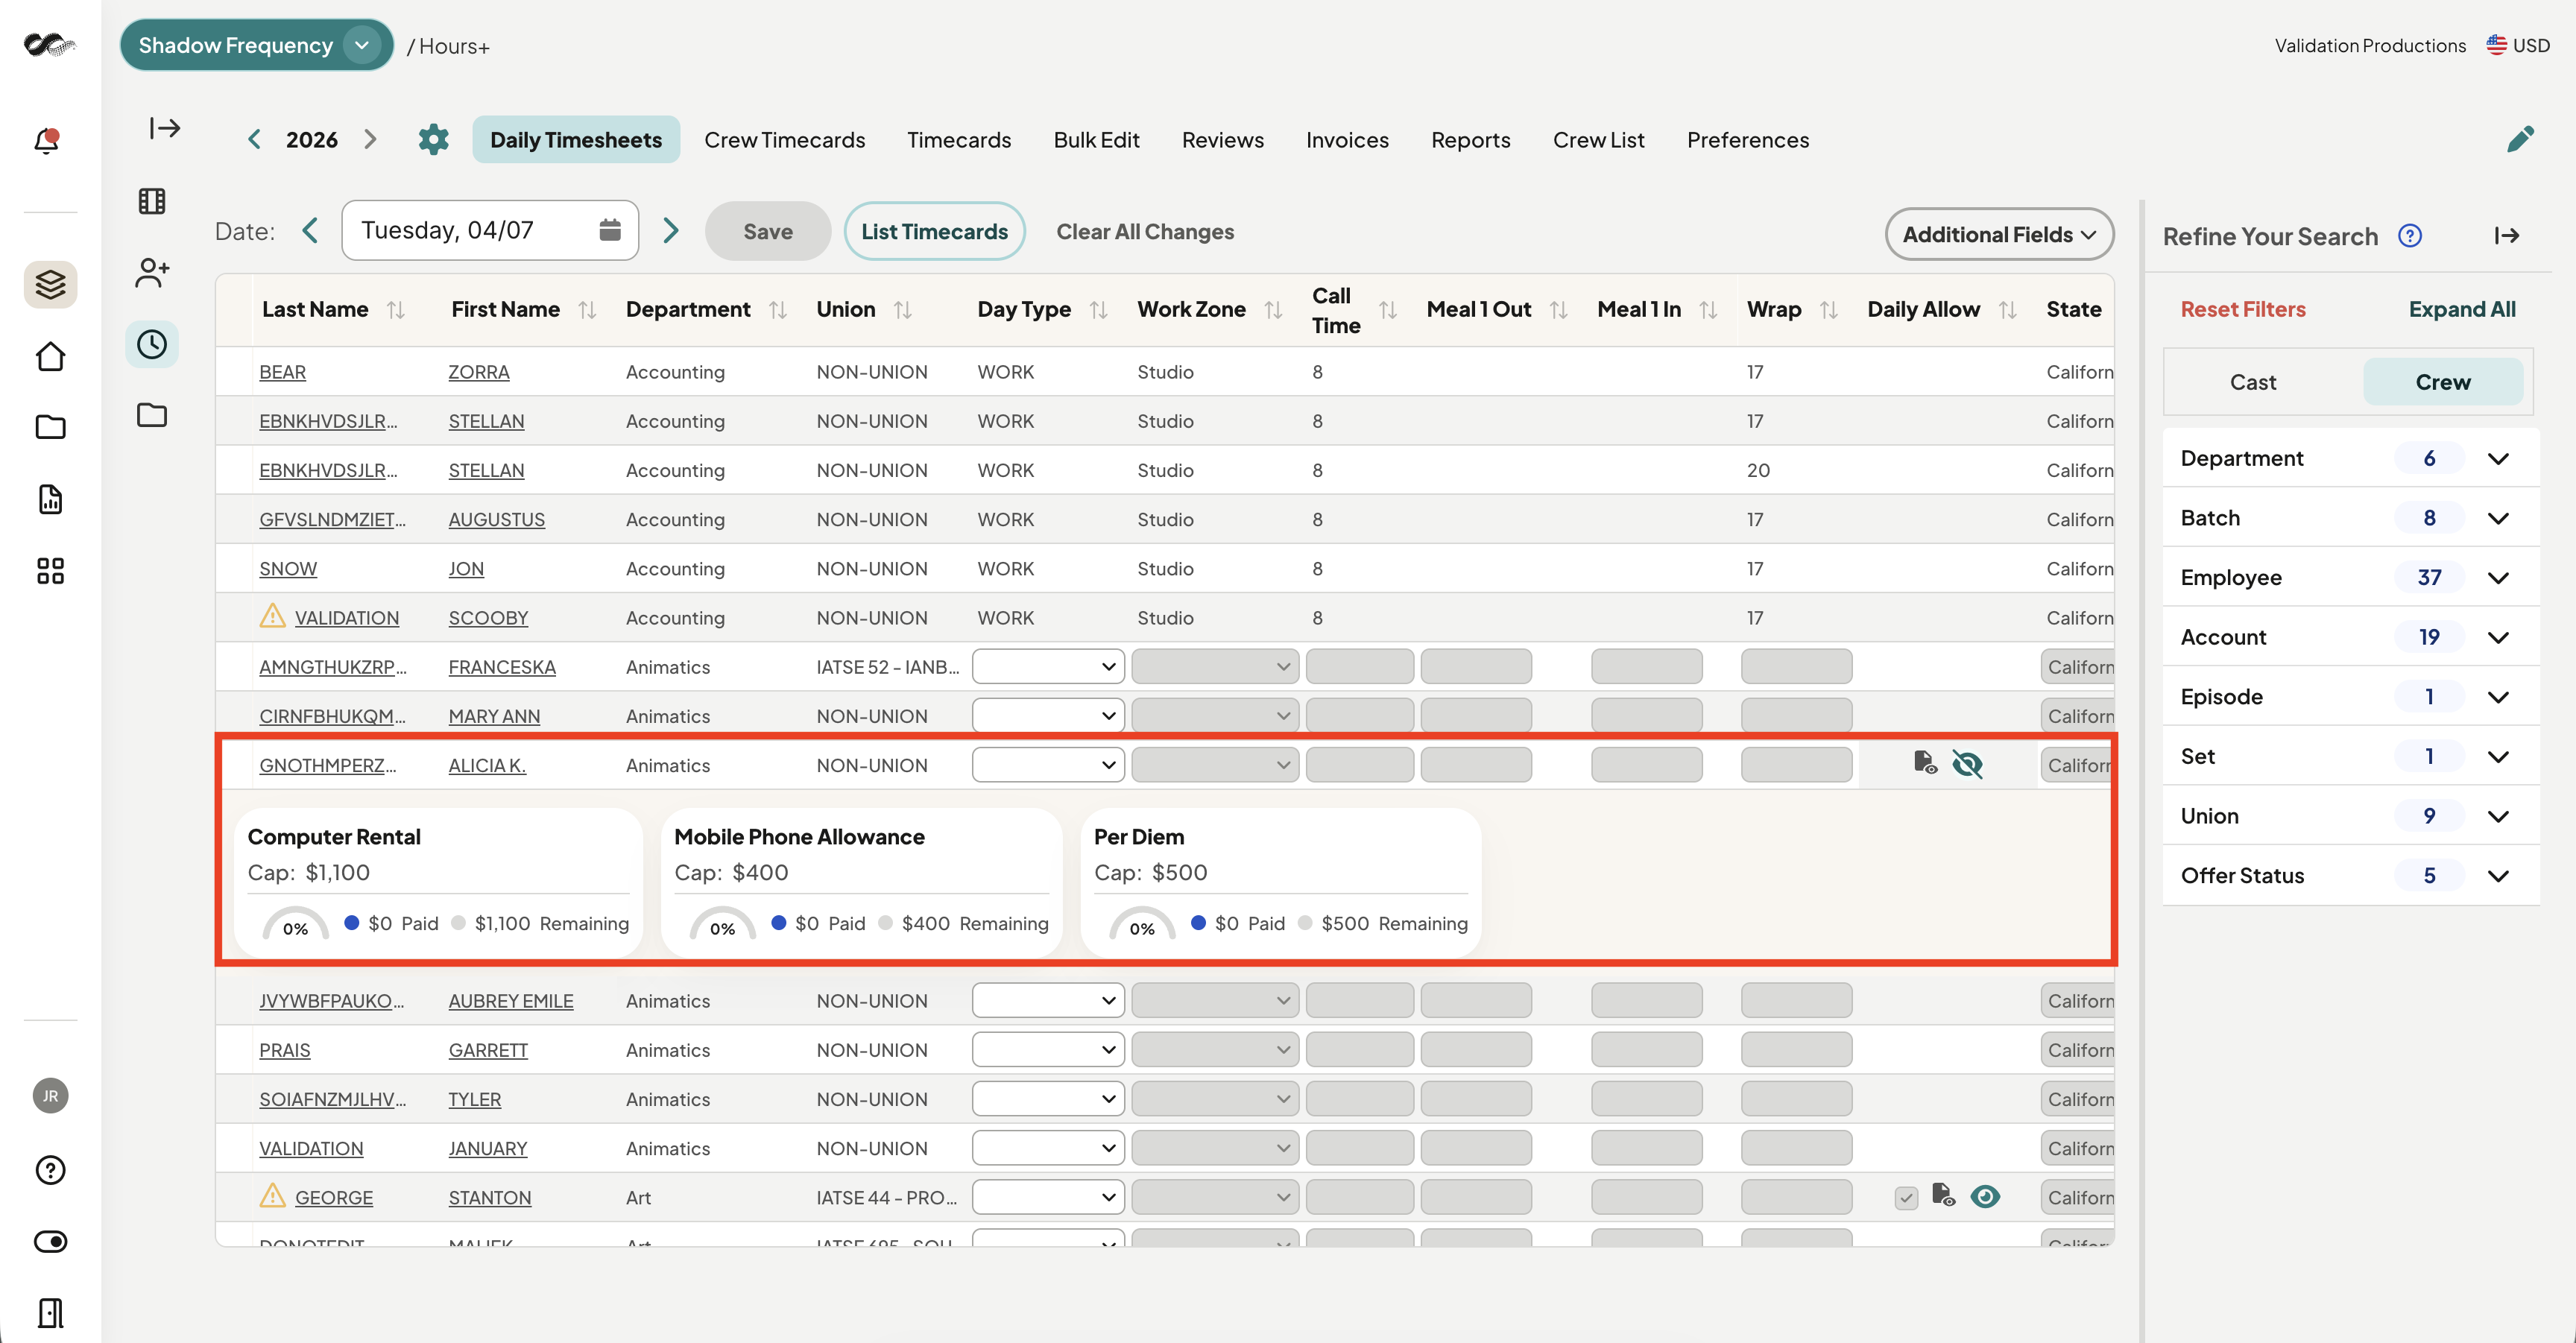Toggle Daily Allow checkbox for STANTON GEORGE
Screen dimensions: 2576x1343
1906,1197
